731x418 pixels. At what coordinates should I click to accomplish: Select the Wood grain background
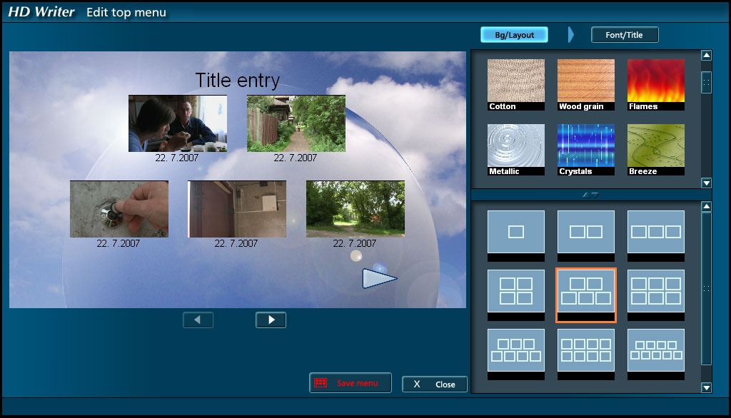pos(585,85)
